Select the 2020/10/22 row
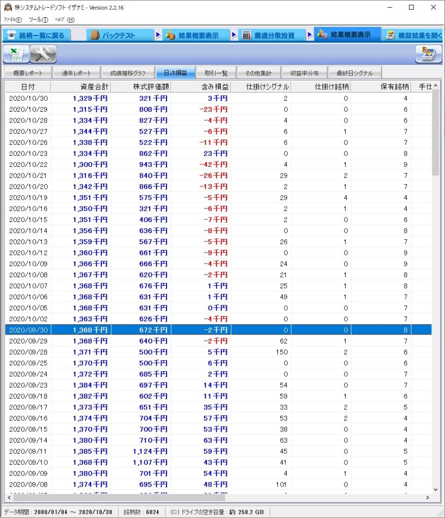Screen dimensions: 445x518 coord(203,164)
